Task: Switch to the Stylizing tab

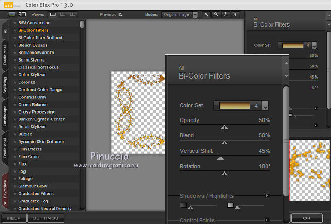Action: (x=5, y=85)
